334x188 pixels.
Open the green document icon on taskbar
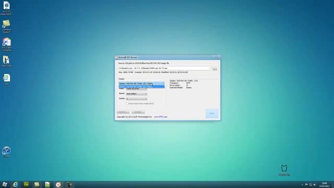coord(47,184)
